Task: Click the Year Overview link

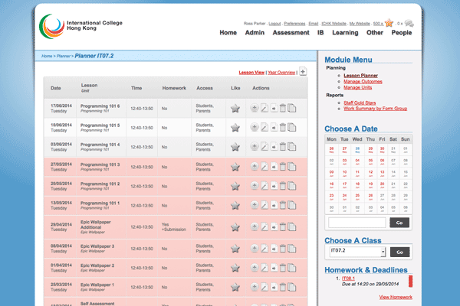Action: pos(281,72)
